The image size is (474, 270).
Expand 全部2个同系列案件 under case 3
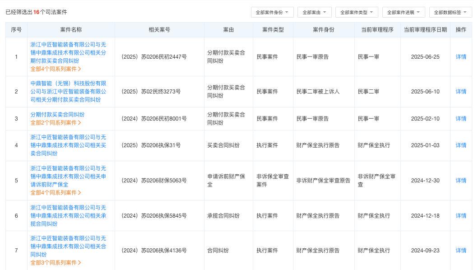point(56,123)
